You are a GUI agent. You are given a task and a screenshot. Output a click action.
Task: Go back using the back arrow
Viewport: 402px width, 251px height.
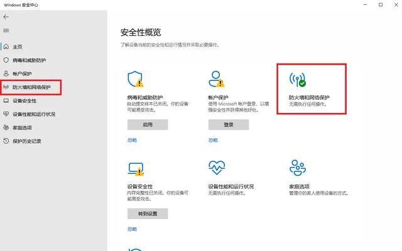point(6,17)
